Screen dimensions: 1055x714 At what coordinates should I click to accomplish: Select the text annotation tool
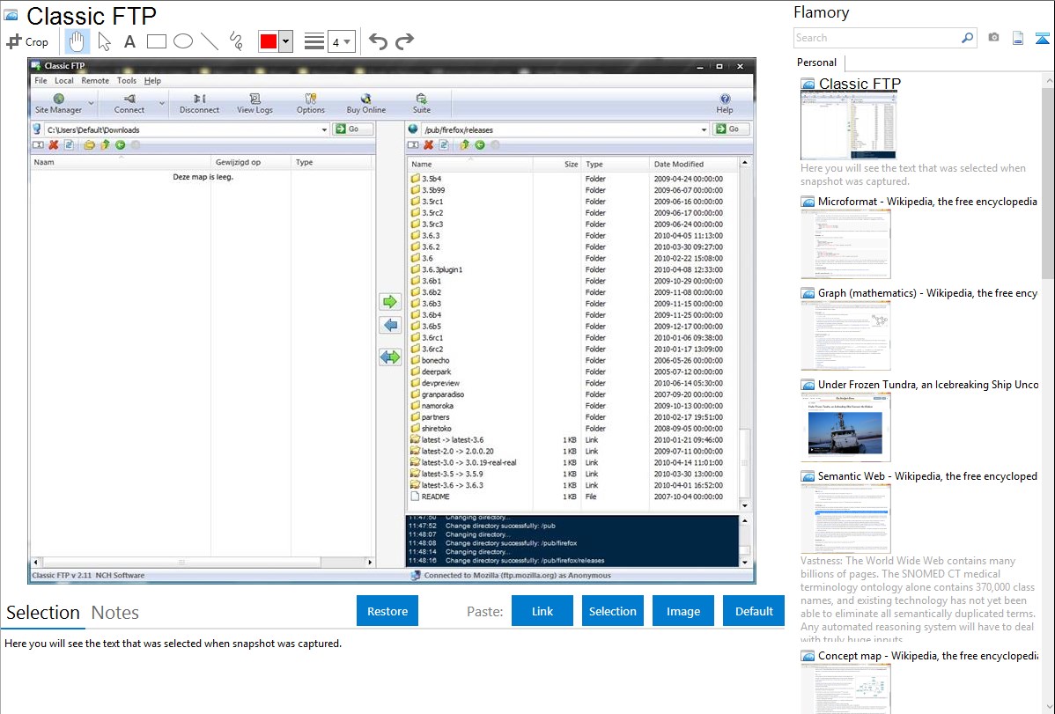point(129,41)
